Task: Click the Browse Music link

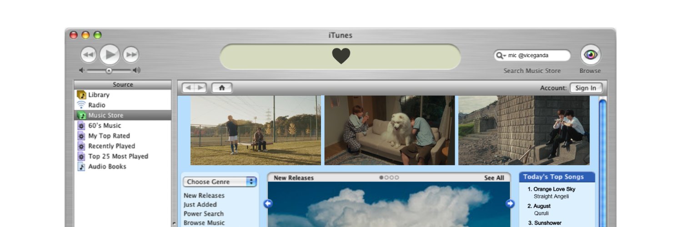Action: (204, 223)
